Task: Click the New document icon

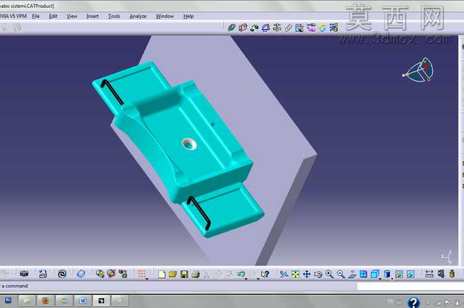Action: tap(162, 274)
